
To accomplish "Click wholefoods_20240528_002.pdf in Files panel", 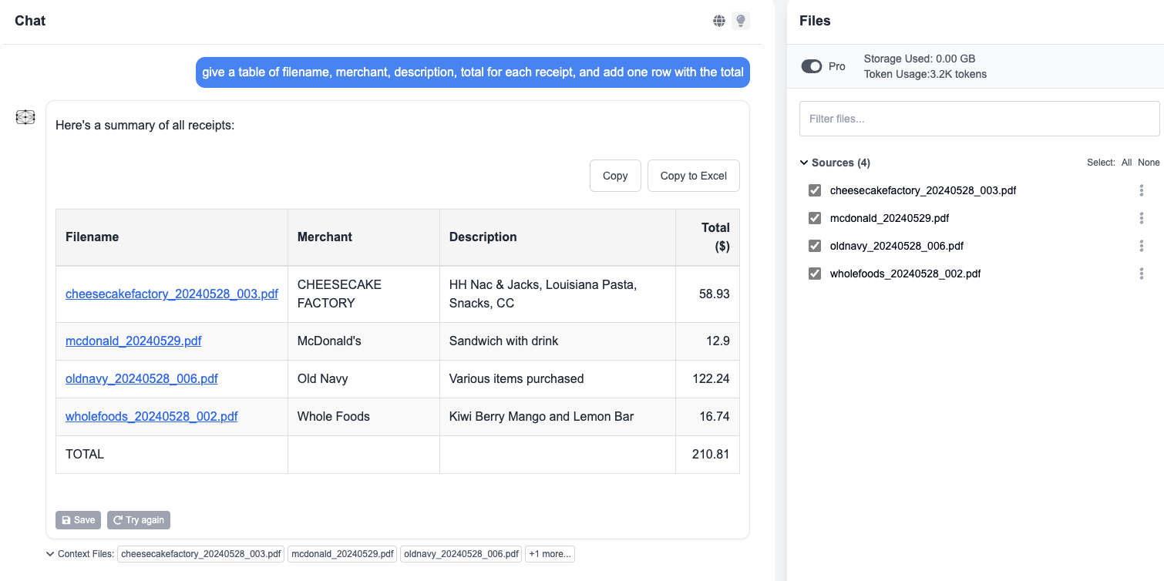I will (905, 274).
